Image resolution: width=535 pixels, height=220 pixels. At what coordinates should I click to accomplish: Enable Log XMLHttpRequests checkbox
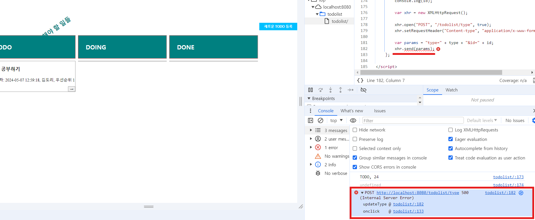tap(451, 130)
